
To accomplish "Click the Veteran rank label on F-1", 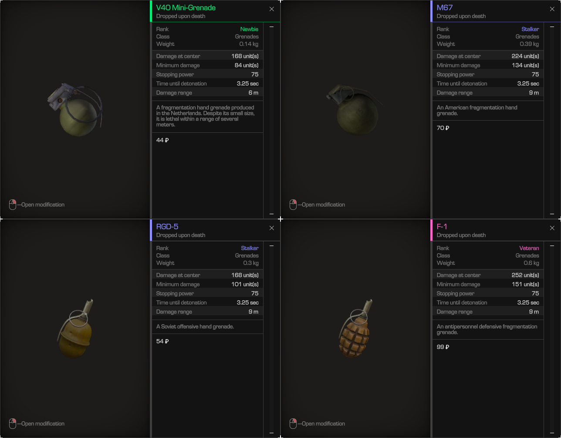I will pyautogui.click(x=529, y=248).
